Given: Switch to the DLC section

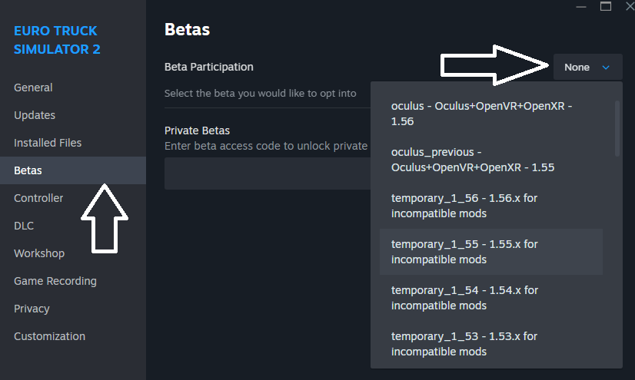Looking at the screenshot, I should tap(24, 226).
